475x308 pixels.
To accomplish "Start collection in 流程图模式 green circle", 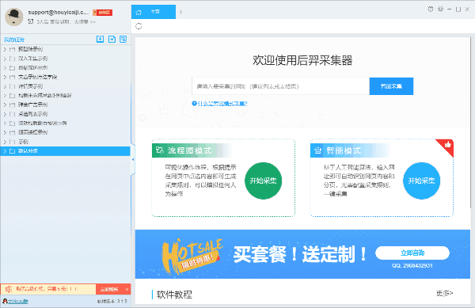I will coord(263,181).
